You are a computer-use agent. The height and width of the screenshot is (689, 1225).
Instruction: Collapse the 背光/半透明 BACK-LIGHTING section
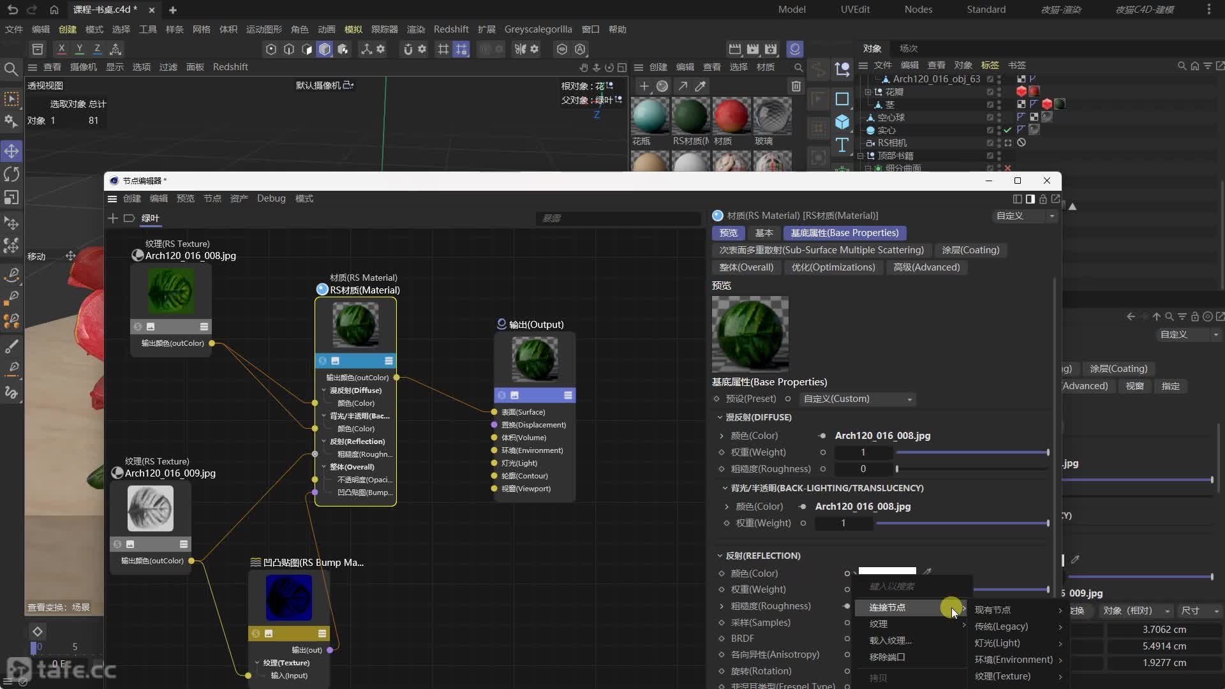pyautogui.click(x=725, y=488)
